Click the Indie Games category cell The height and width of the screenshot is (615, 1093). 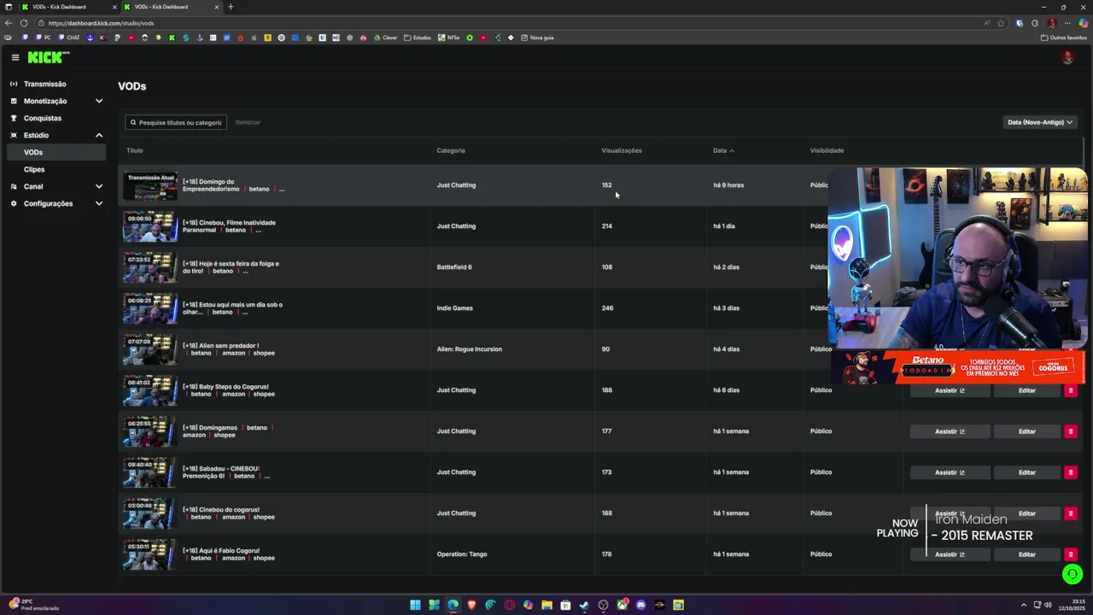tap(454, 308)
